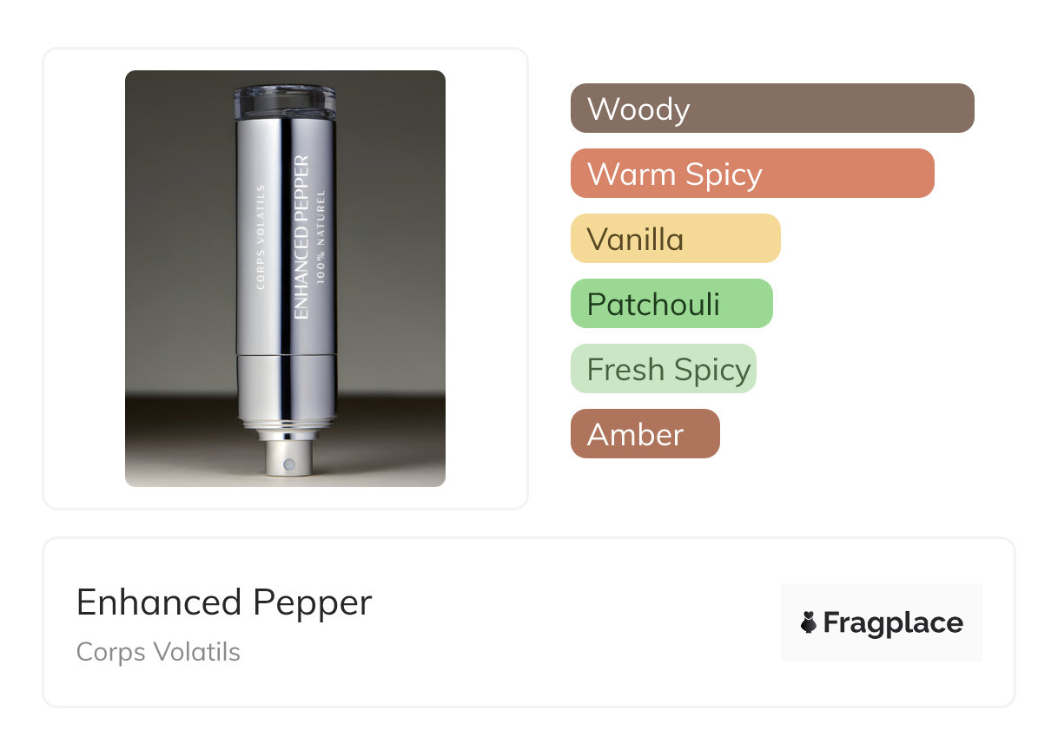Choose the Vanilla accord bar
Viewport: 1058px width, 750px height.
coord(675,239)
